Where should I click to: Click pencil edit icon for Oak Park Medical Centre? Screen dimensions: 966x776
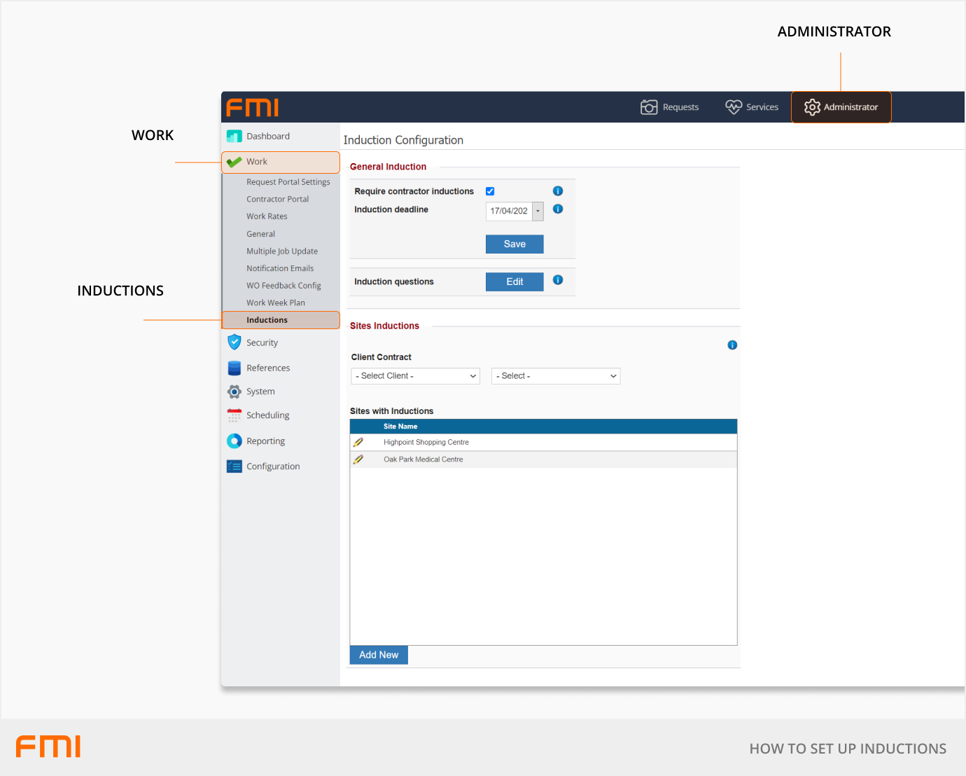[x=358, y=459]
